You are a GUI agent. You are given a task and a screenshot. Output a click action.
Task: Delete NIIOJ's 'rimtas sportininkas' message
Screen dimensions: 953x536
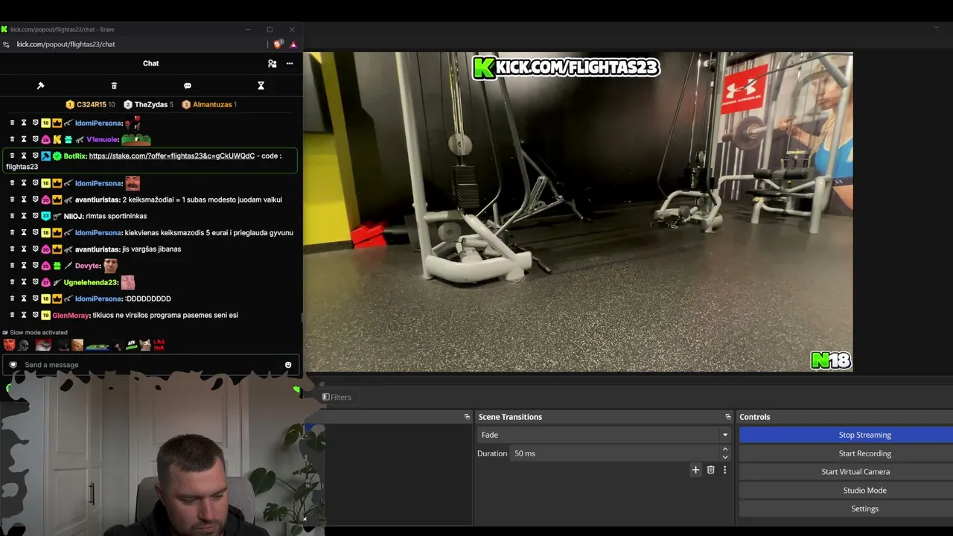click(12, 216)
